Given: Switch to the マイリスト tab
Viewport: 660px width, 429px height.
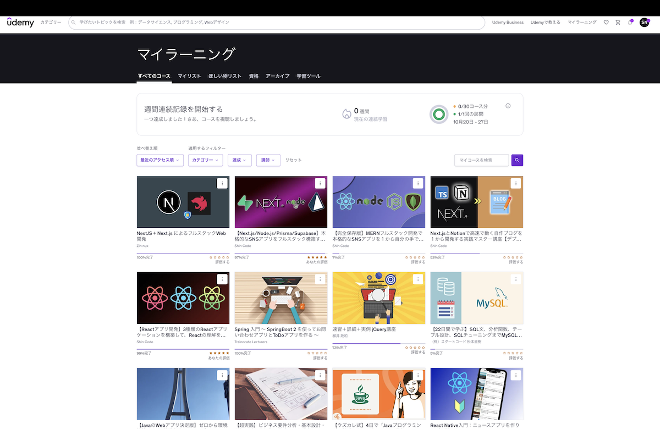Looking at the screenshot, I should [x=189, y=76].
